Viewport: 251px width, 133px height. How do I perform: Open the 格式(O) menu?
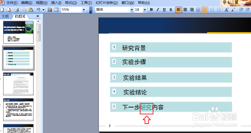pyautogui.click(x=71, y=3)
